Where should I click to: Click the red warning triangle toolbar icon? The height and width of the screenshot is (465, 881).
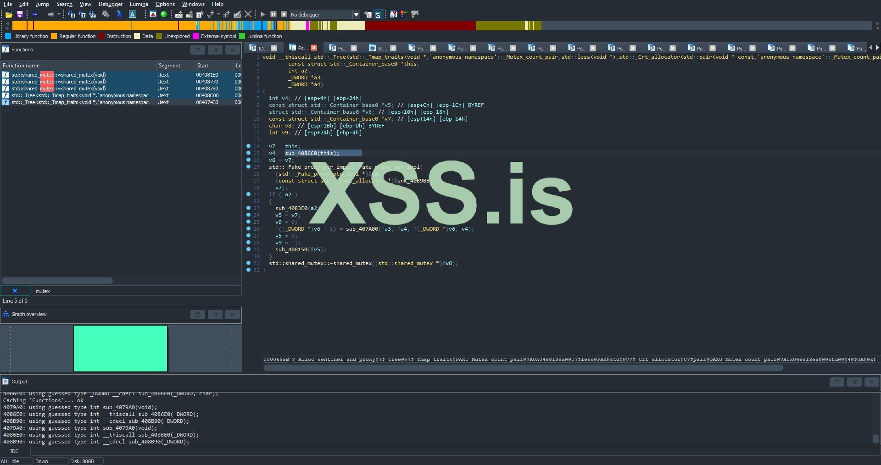[x=153, y=15]
